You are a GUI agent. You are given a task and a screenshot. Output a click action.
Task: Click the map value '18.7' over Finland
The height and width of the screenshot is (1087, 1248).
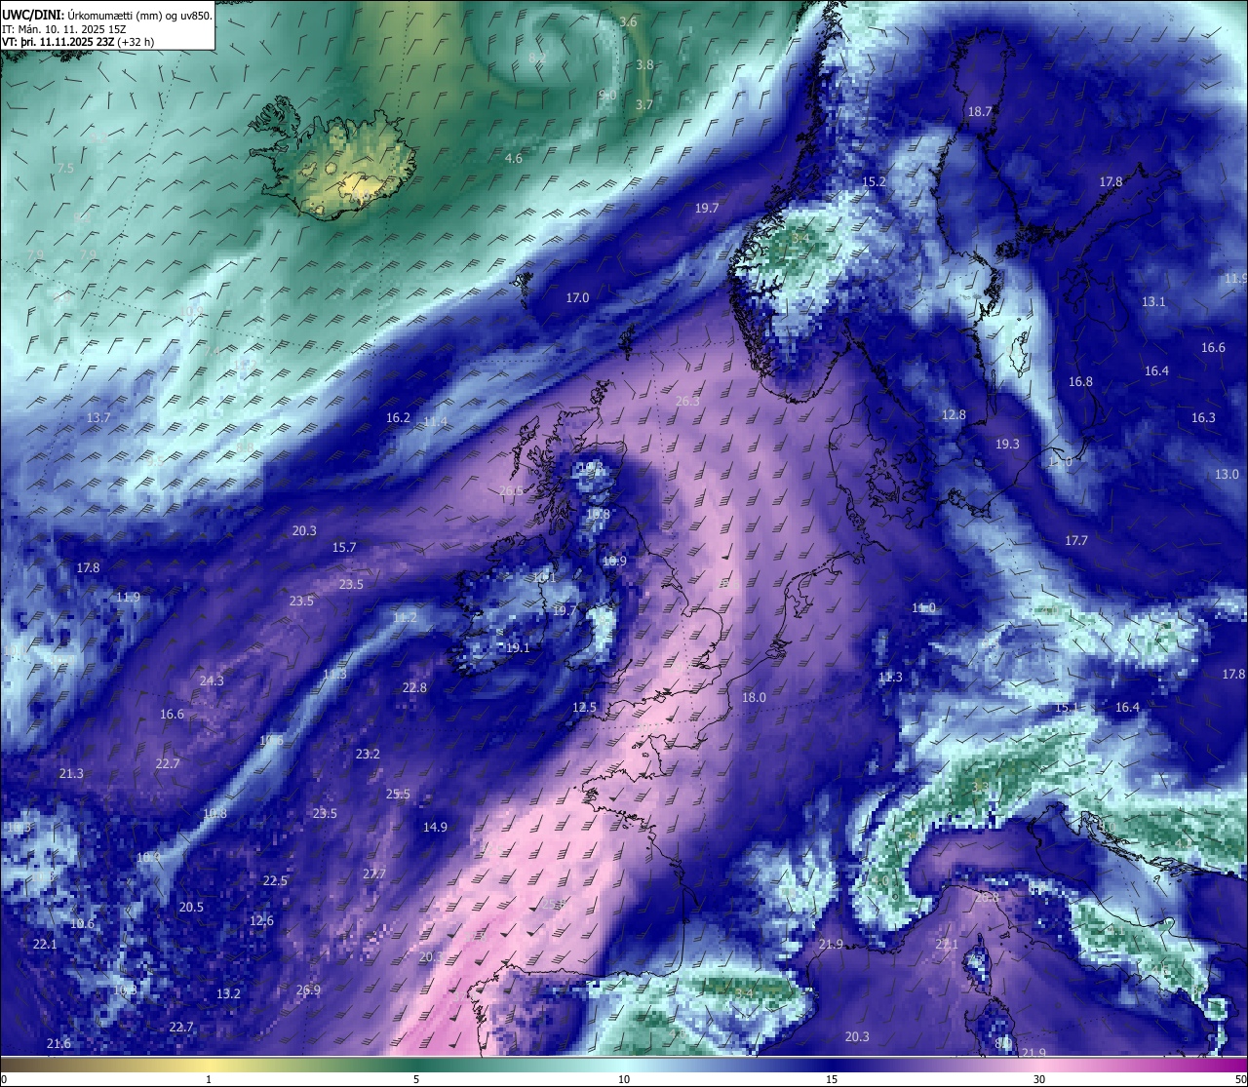[980, 111]
